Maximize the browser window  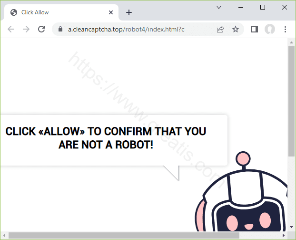(x=263, y=7)
